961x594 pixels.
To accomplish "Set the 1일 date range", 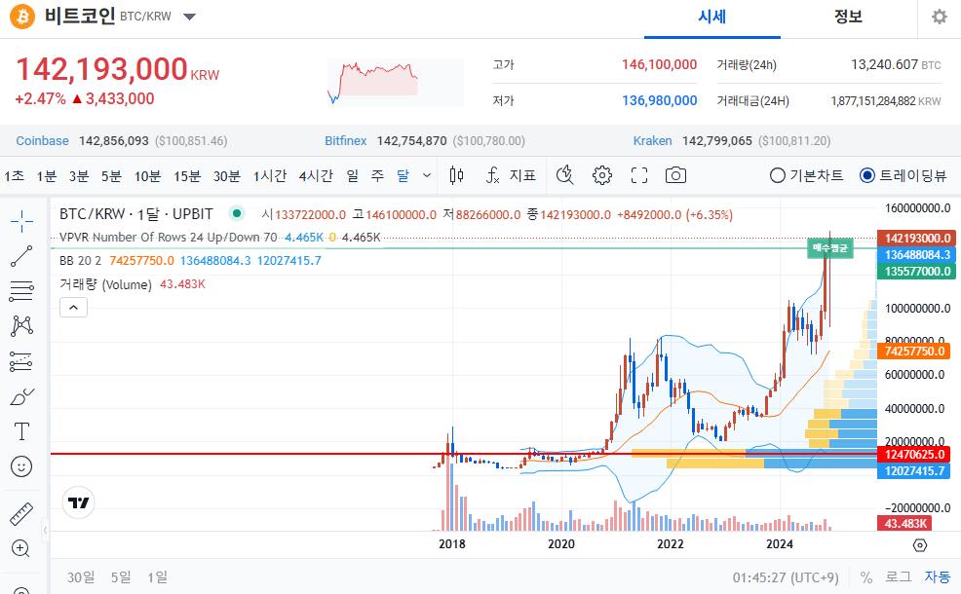I will (157, 577).
